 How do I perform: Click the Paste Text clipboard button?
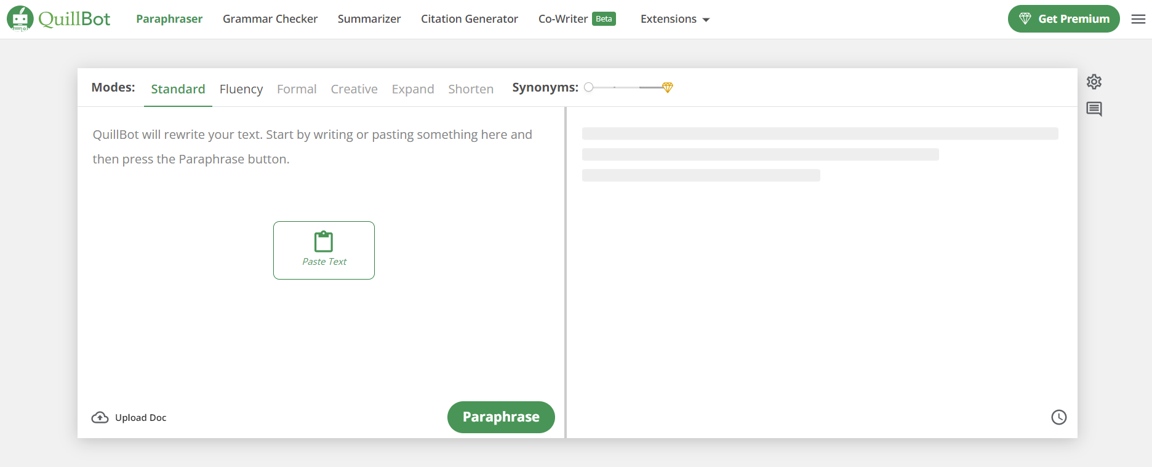(324, 250)
